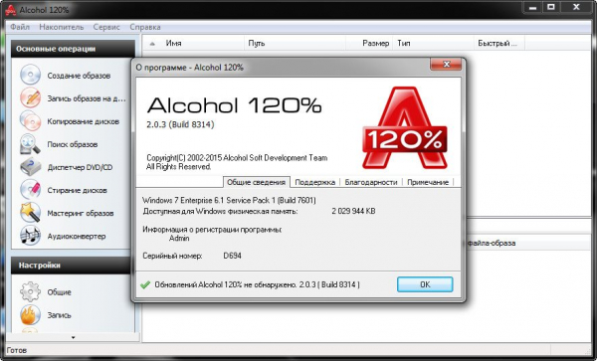Switch to the Благодарности tab

coord(371,182)
